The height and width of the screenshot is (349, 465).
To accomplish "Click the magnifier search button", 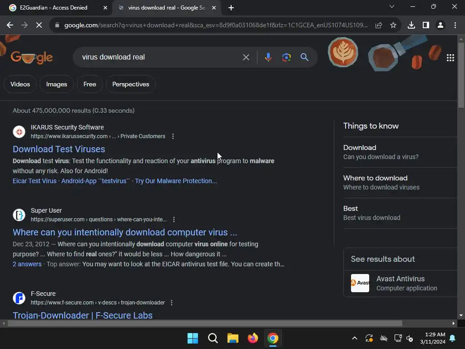I will [x=304, y=57].
